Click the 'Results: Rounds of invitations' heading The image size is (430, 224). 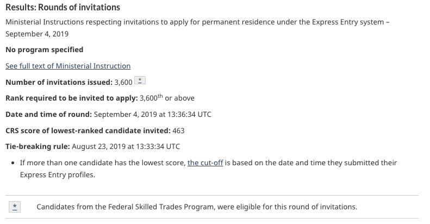pyautogui.click(x=63, y=8)
